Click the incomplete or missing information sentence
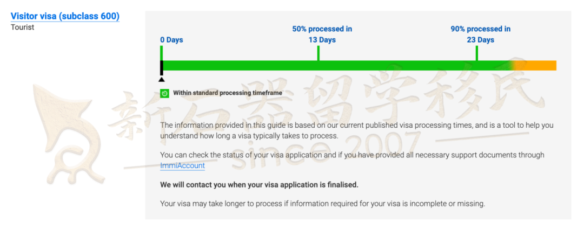Viewport: 584px width, 229px height. (322, 204)
